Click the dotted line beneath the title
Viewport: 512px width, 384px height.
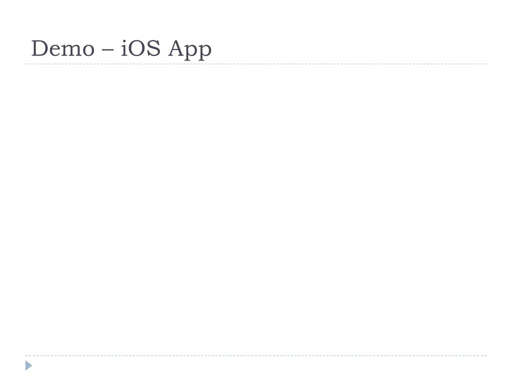pos(256,64)
